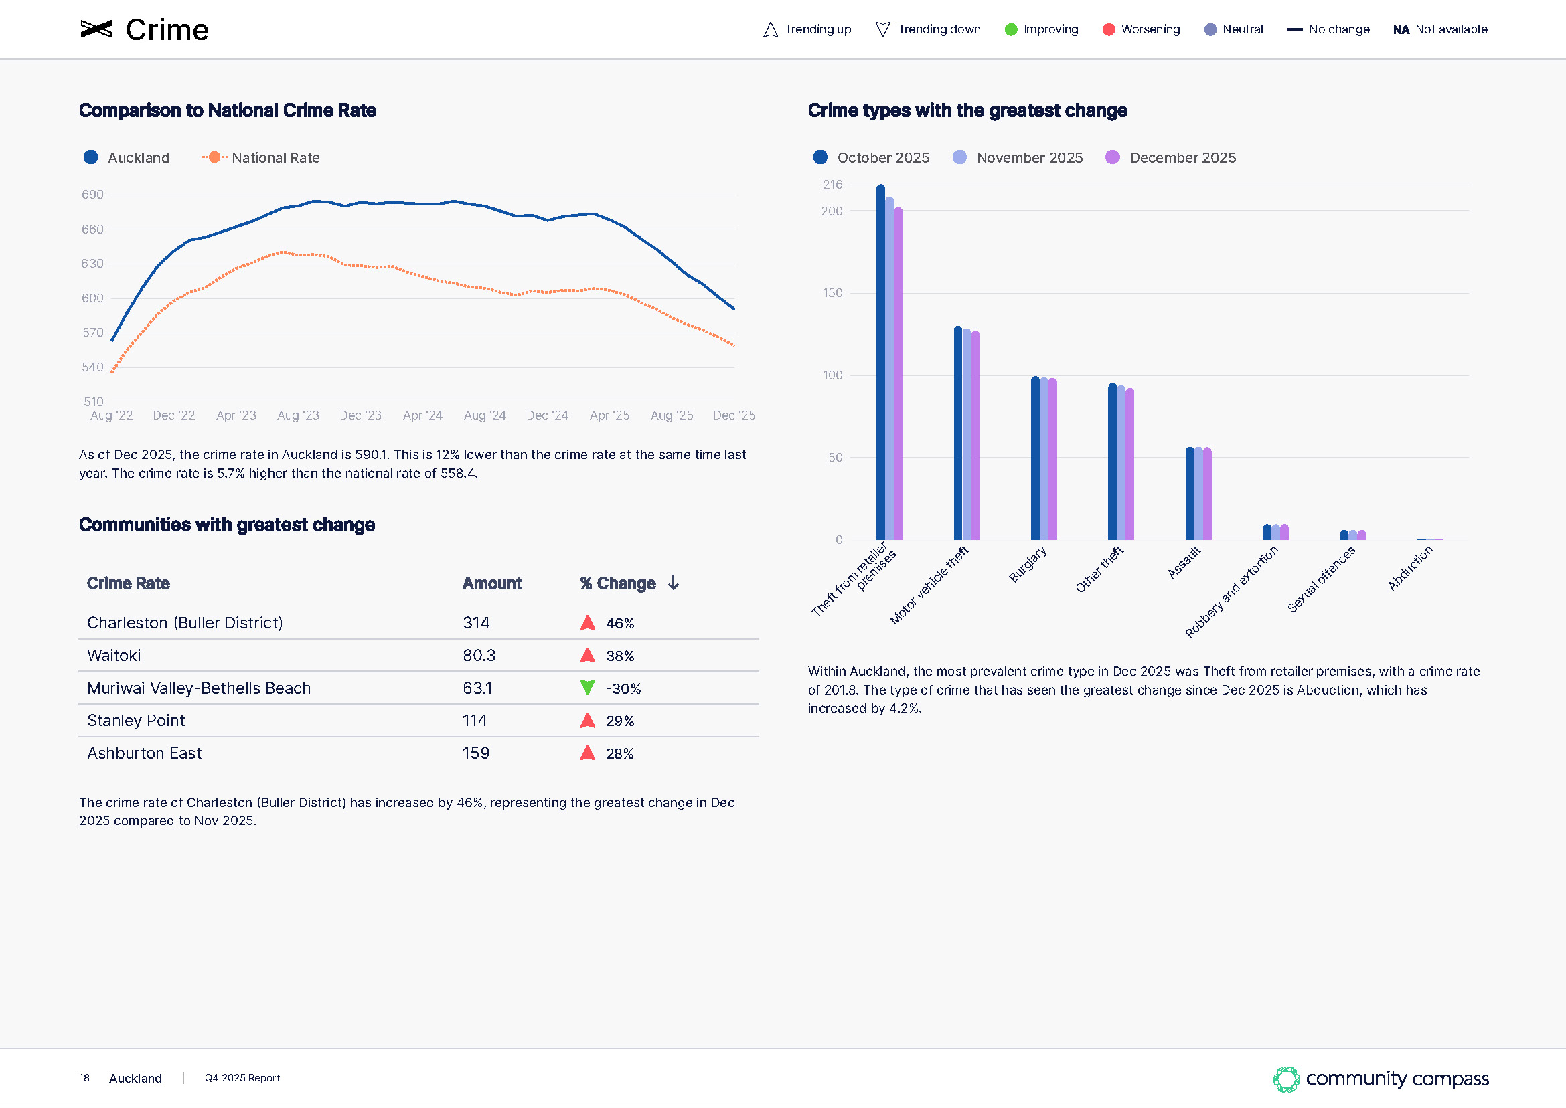The width and height of the screenshot is (1566, 1108).
Task: Click the % Change column header text
Action: coord(618,583)
